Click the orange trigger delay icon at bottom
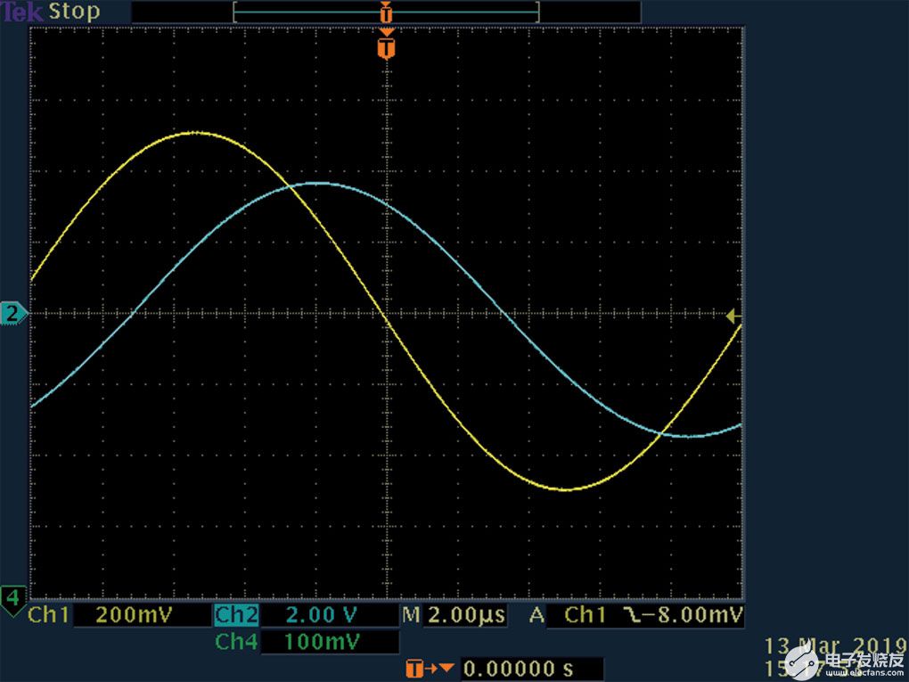This screenshot has height=682, width=909. pyautogui.click(x=430, y=669)
